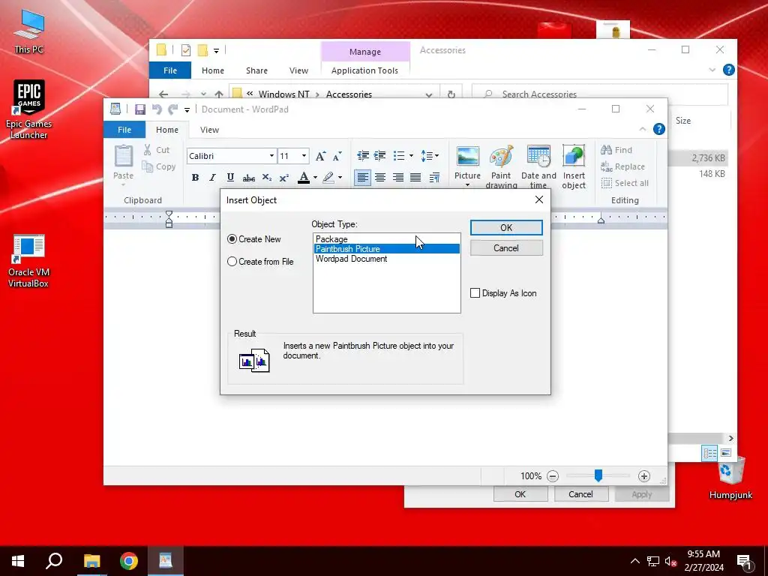Insert a Paint drawing
The height and width of the screenshot is (576, 768).
pos(501,166)
